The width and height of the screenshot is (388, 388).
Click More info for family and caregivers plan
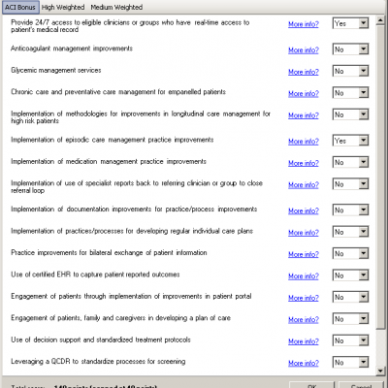tap(304, 319)
